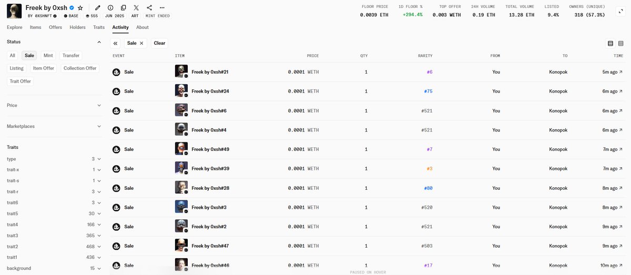
Task: Click the BASE chain badge
Action: pos(71,16)
